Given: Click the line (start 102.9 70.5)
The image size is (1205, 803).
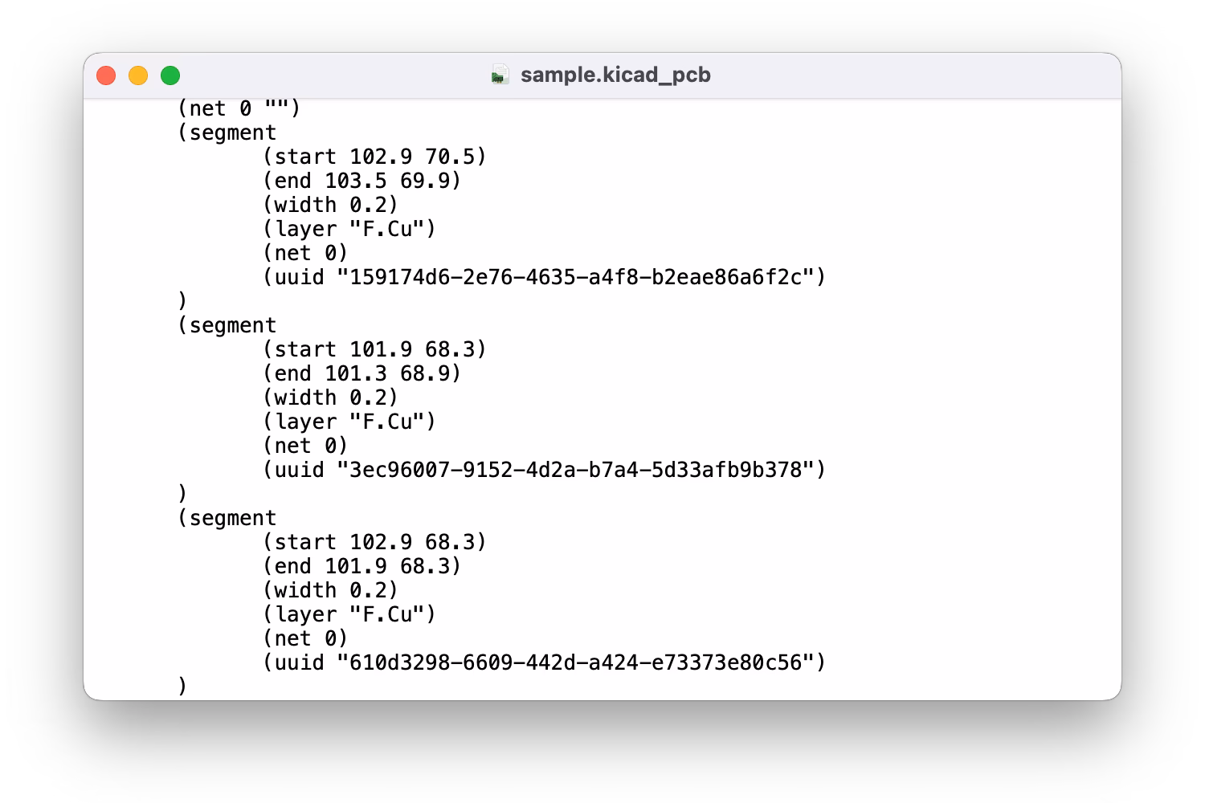Looking at the screenshot, I should coord(374,157).
